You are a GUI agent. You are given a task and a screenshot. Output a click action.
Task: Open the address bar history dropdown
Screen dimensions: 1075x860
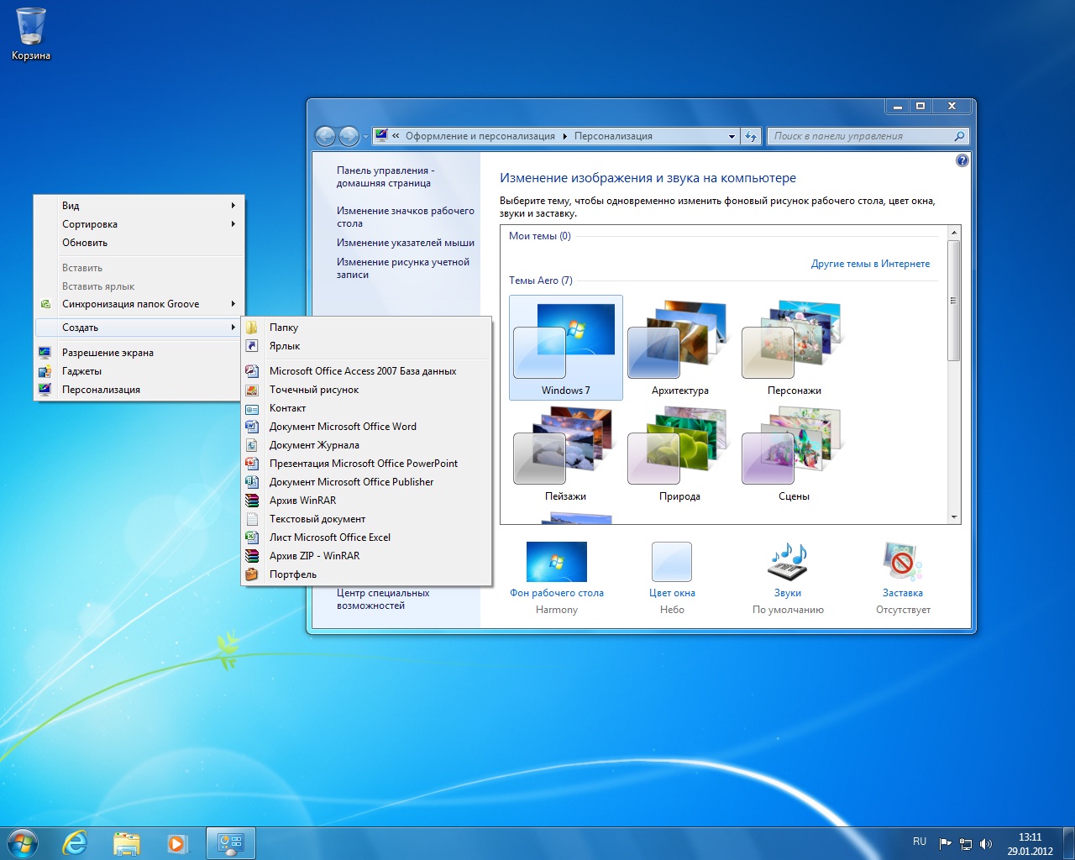pos(732,136)
